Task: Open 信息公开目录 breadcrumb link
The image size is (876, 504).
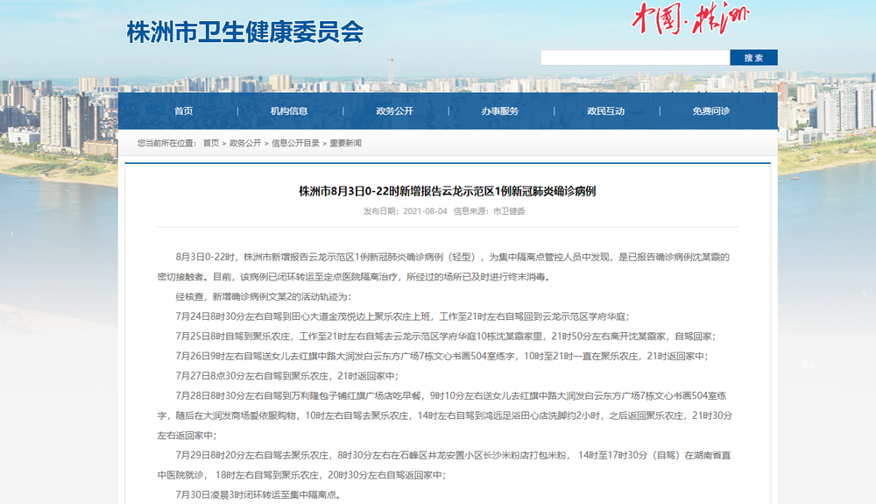Action: tap(295, 143)
